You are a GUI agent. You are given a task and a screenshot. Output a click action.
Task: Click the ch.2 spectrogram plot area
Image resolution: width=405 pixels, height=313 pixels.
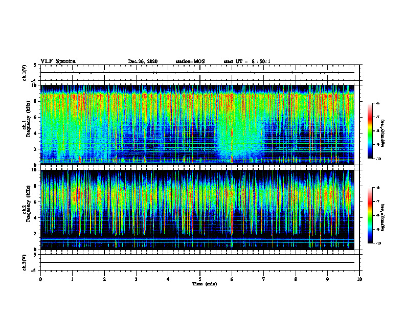pos(197,210)
